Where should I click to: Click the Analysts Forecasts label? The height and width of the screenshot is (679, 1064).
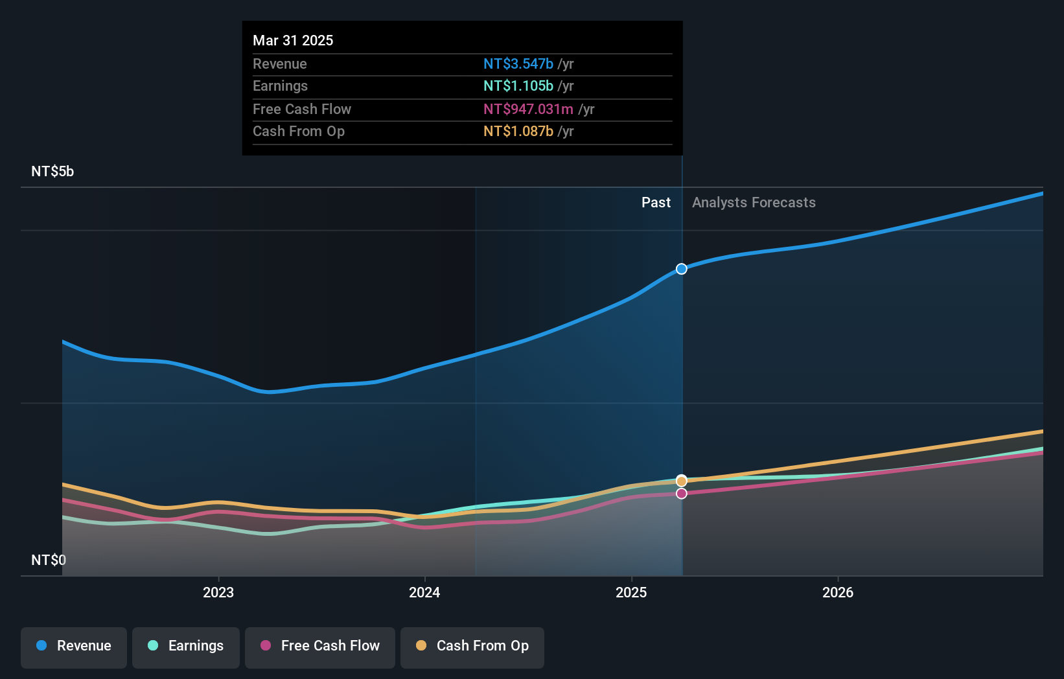[x=754, y=203]
